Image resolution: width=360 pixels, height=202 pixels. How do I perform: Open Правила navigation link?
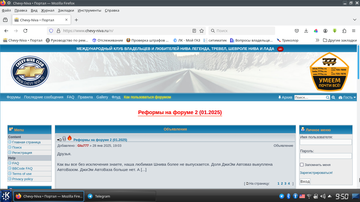pyautogui.click(x=85, y=97)
